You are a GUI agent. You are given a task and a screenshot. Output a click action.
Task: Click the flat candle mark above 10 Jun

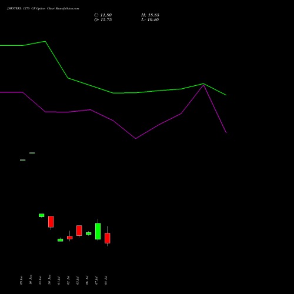32,153
